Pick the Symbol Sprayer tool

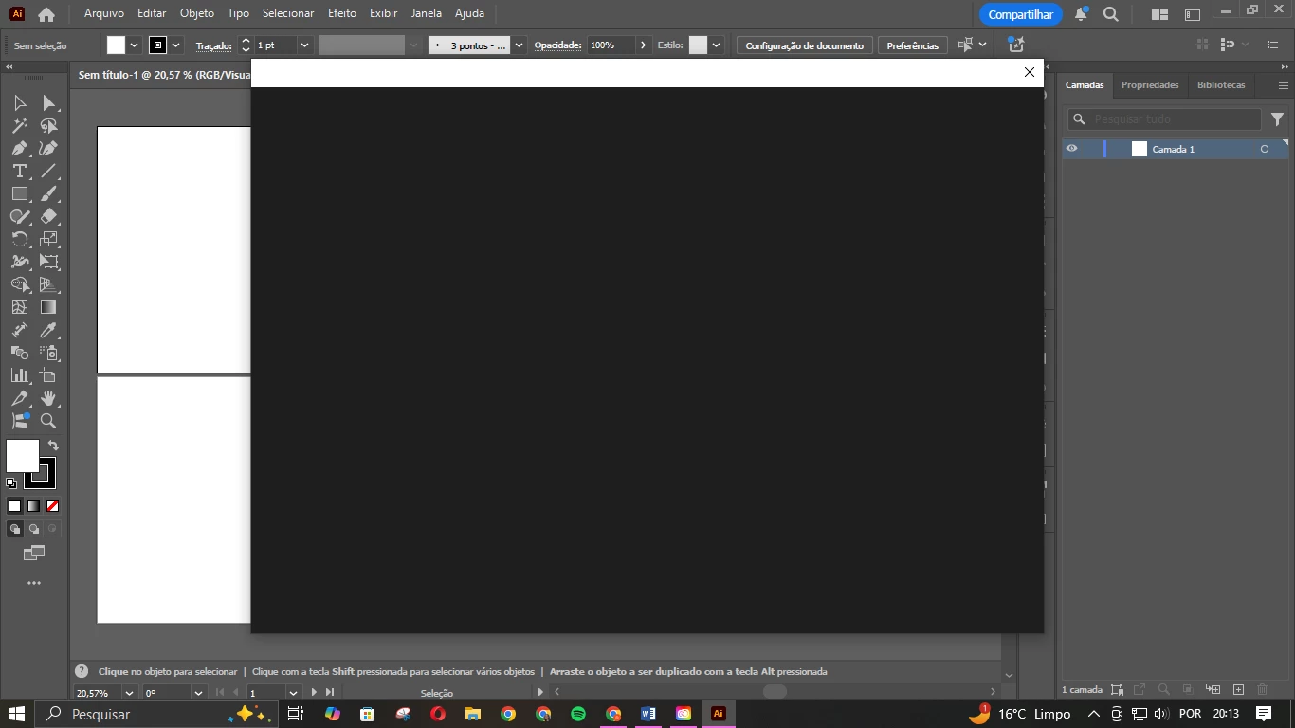tap(49, 353)
